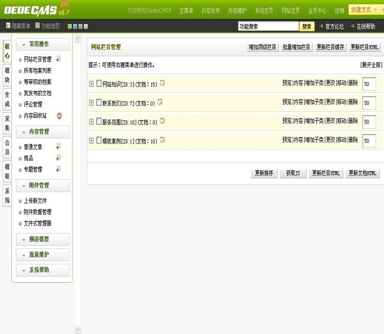Collapse the 常用操作 menu section
This screenshot has width=384, height=334.
pos(42,44)
